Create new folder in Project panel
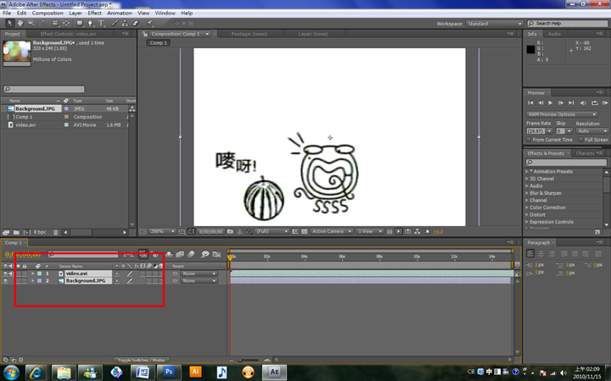Screen dimensions: 611x381 click(x=16, y=232)
